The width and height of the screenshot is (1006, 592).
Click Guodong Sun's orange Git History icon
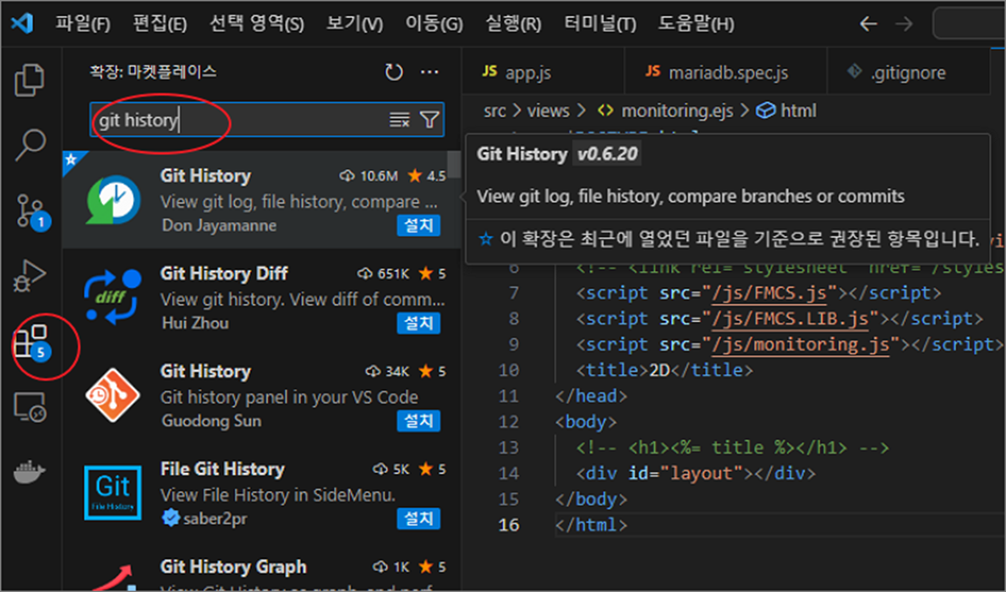113,396
